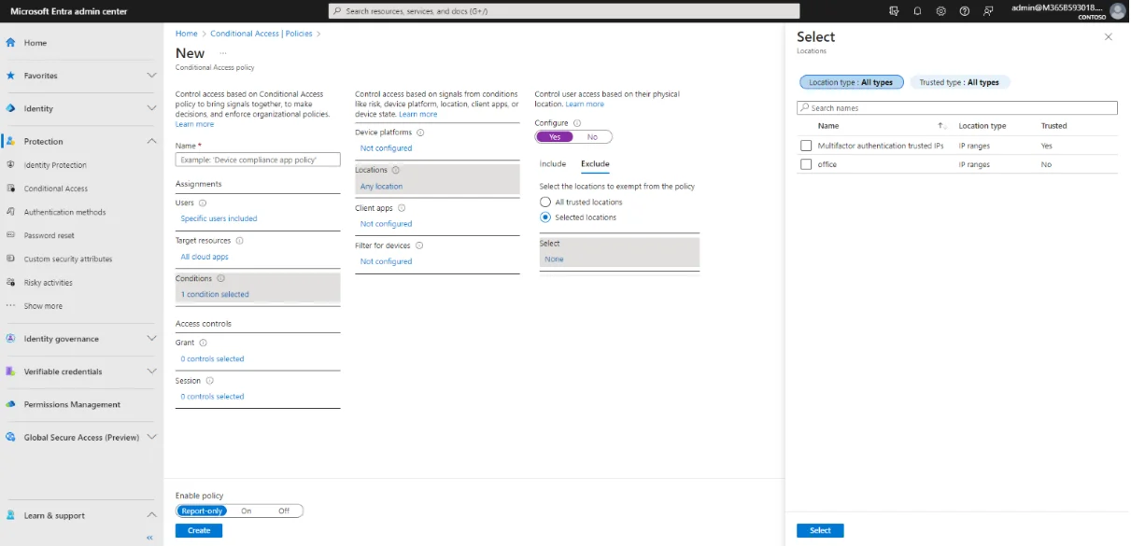
Task: Check the Multifactor authentication trusted IPs box
Action: coord(806,146)
